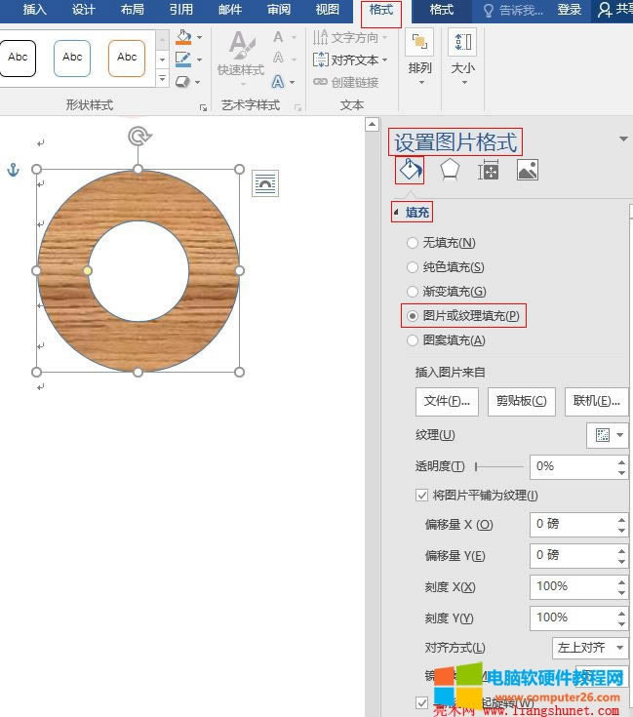Switch to the Picture icon tab
Image resolution: width=633 pixels, height=717 pixels.
528,171
